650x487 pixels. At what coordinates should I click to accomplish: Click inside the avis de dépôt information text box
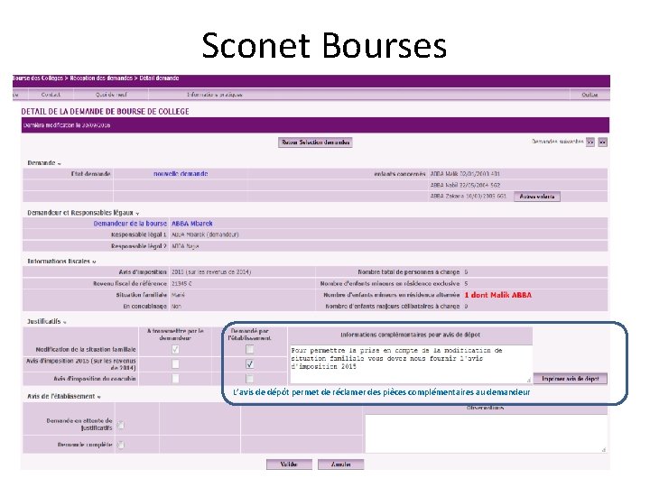(411, 364)
